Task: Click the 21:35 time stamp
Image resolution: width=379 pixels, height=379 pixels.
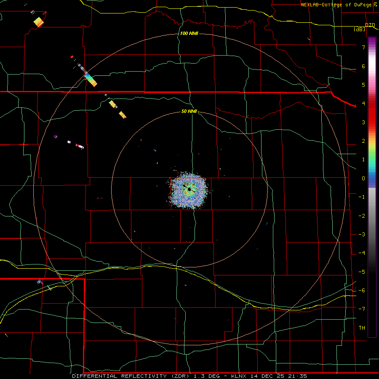Action: (x=299, y=376)
